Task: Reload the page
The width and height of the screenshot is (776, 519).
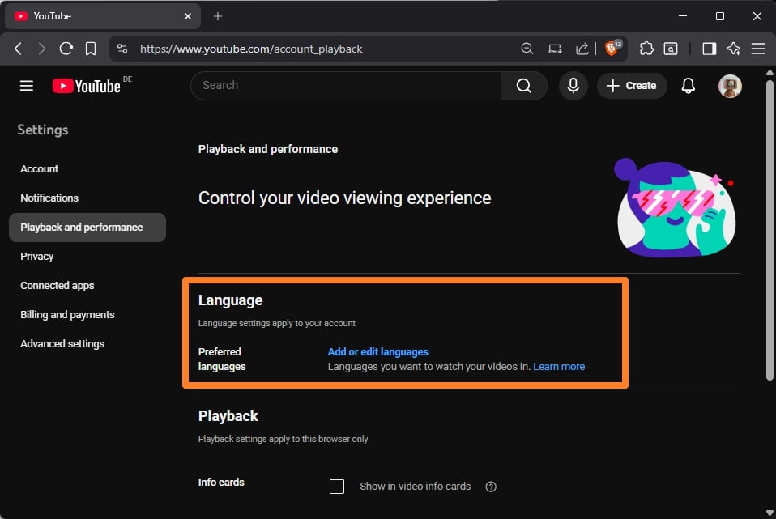Action: pyautogui.click(x=66, y=49)
